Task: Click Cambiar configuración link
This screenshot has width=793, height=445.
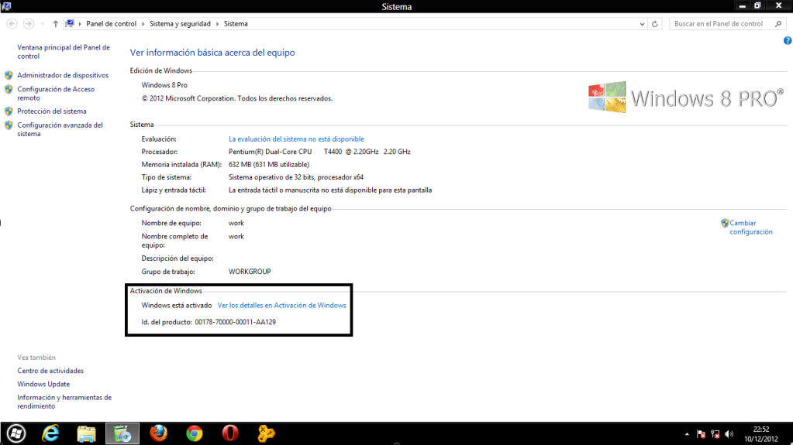Action: (x=751, y=228)
